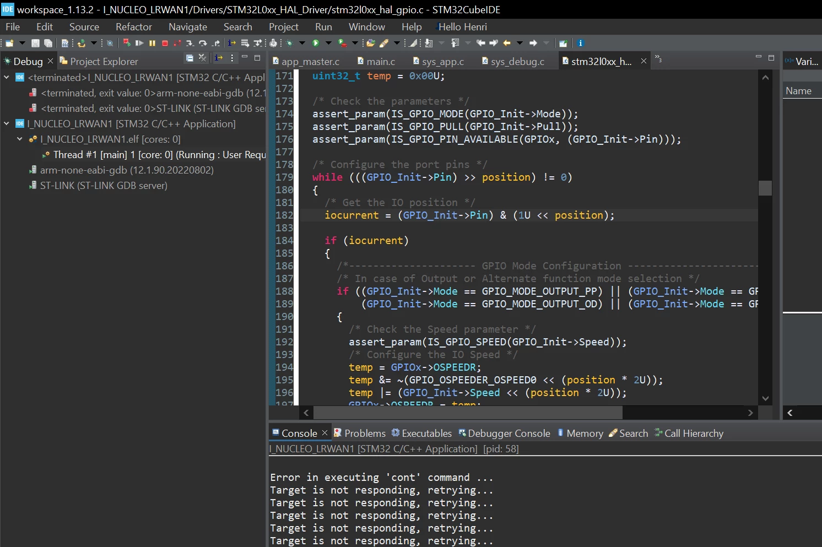Switch to the Debugger Console tab
This screenshot has width=822, height=547.
[x=504, y=433]
